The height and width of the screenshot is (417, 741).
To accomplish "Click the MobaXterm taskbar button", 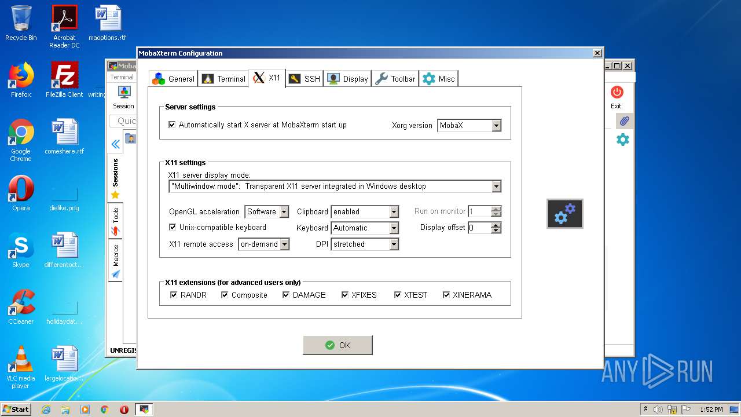I will click(144, 409).
